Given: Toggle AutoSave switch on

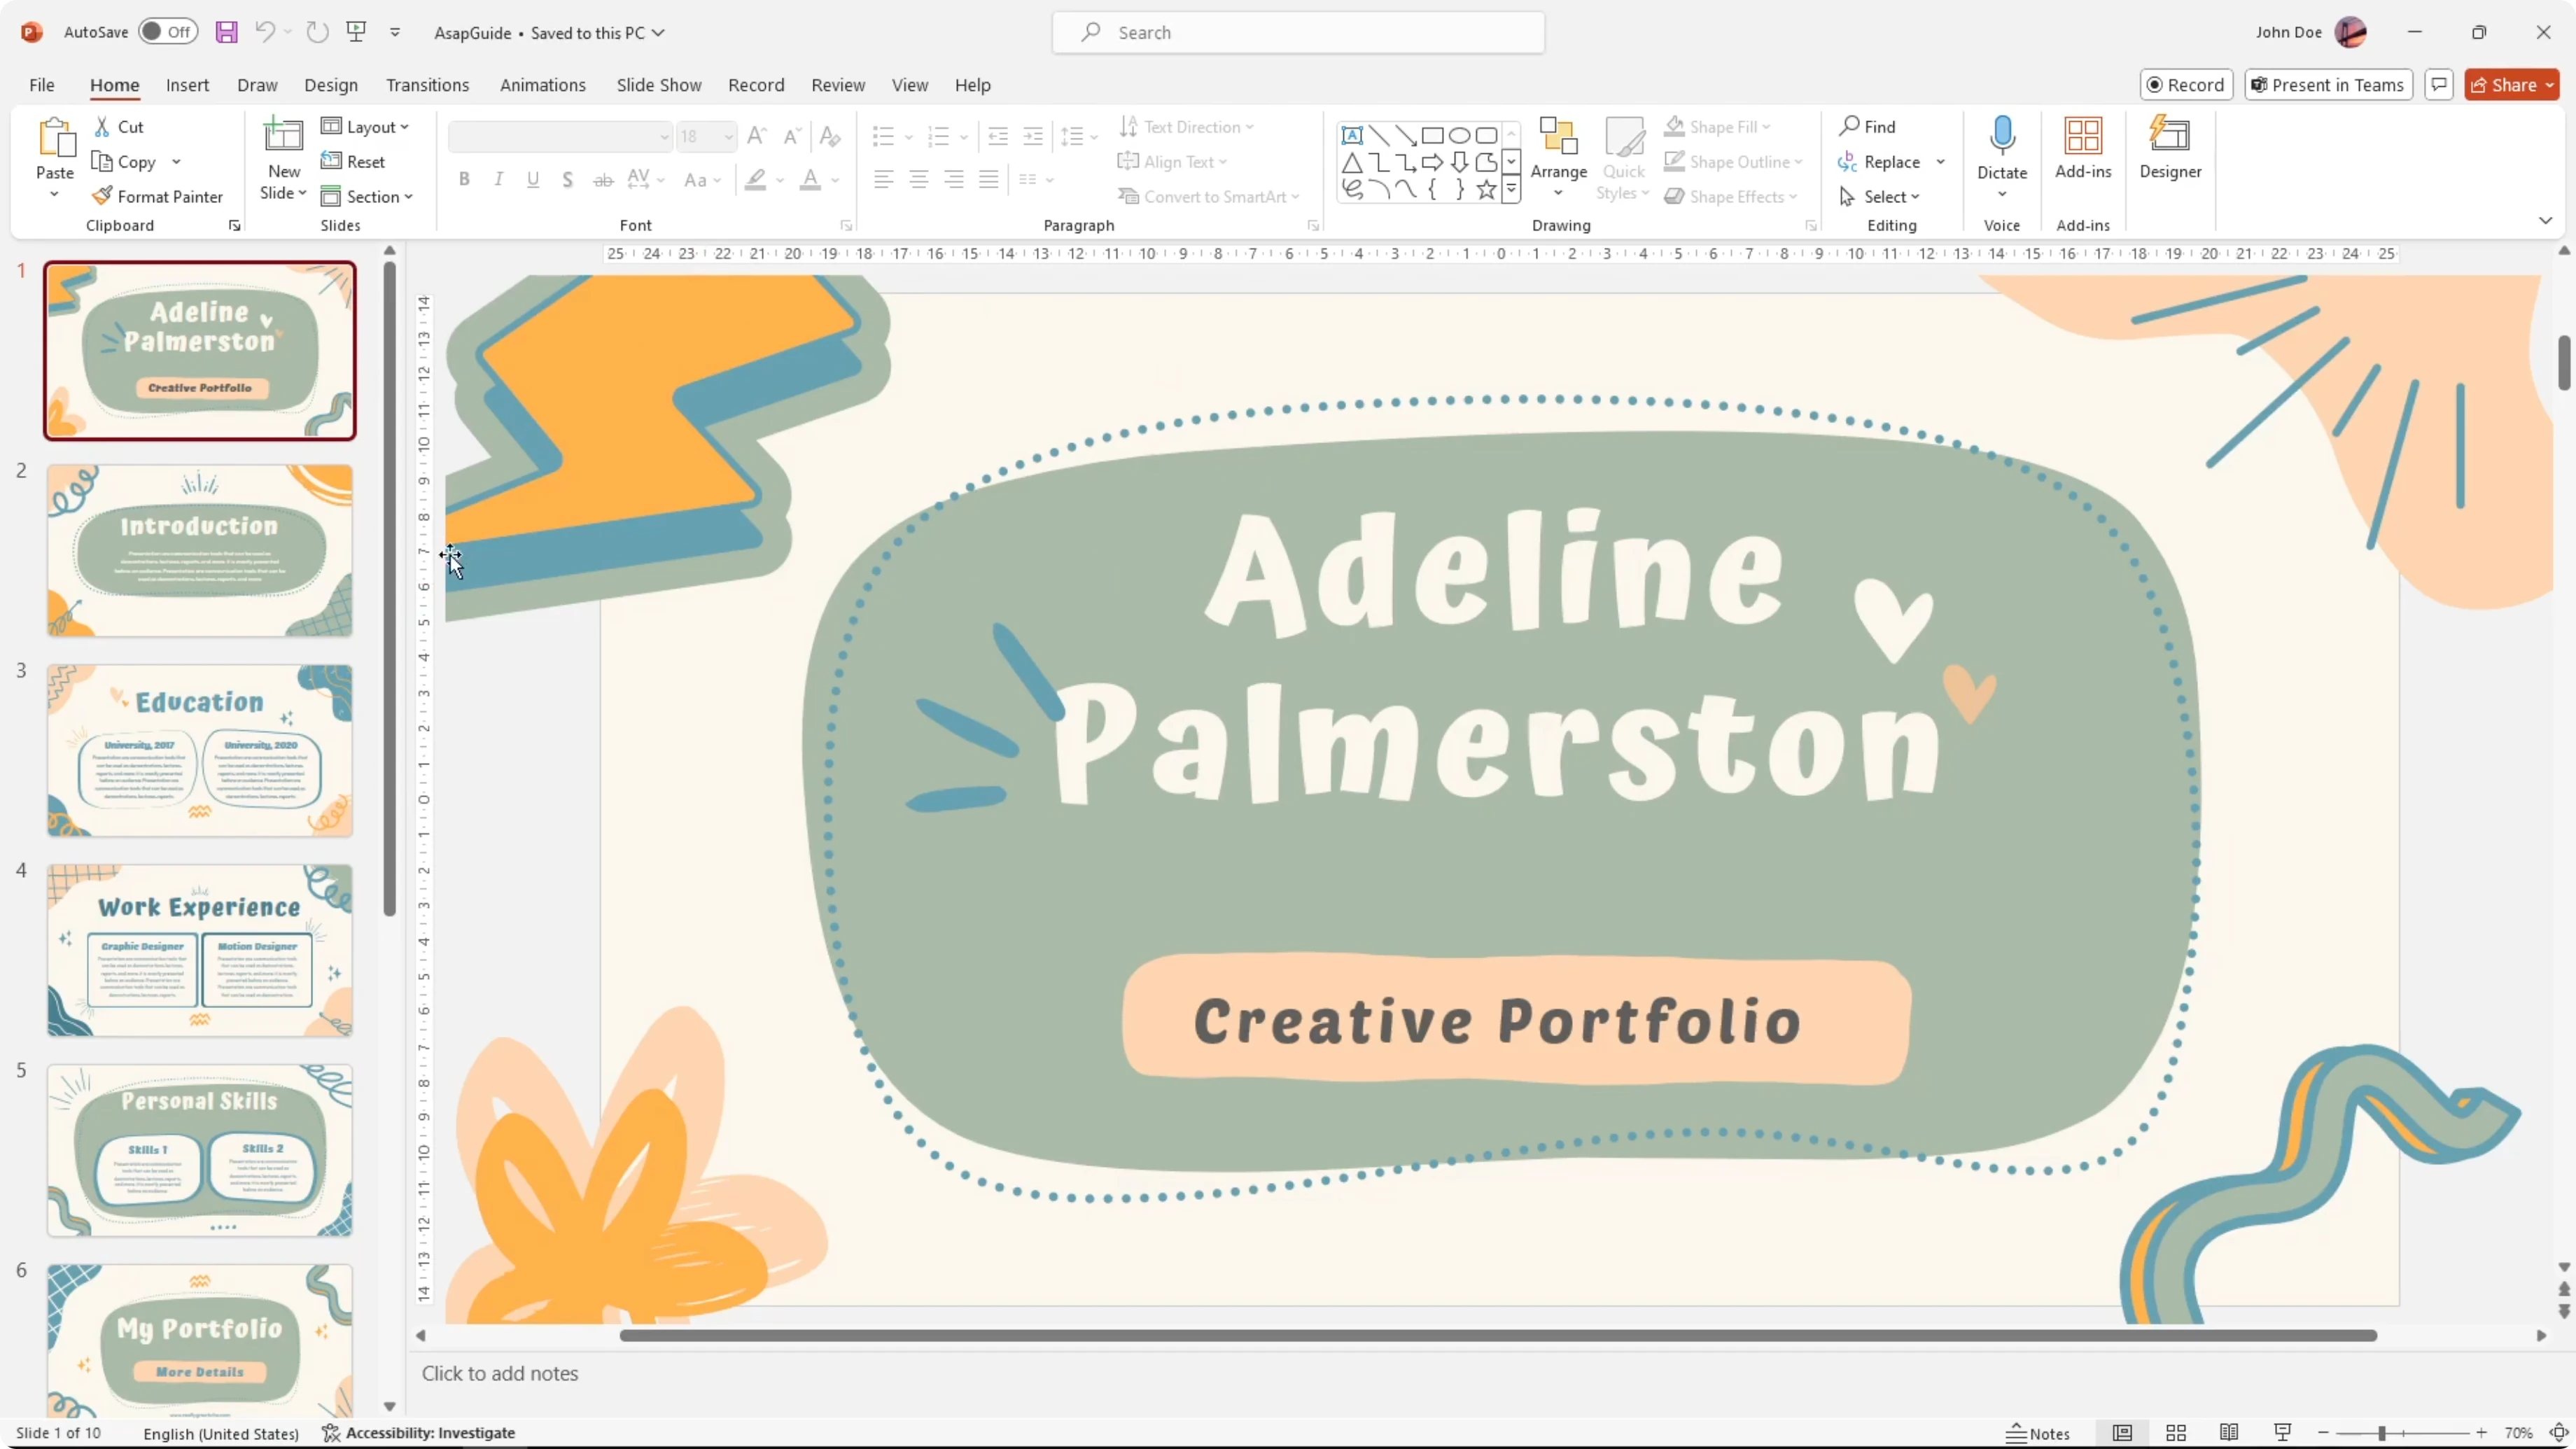Looking at the screenshot, I should [168, 32].
